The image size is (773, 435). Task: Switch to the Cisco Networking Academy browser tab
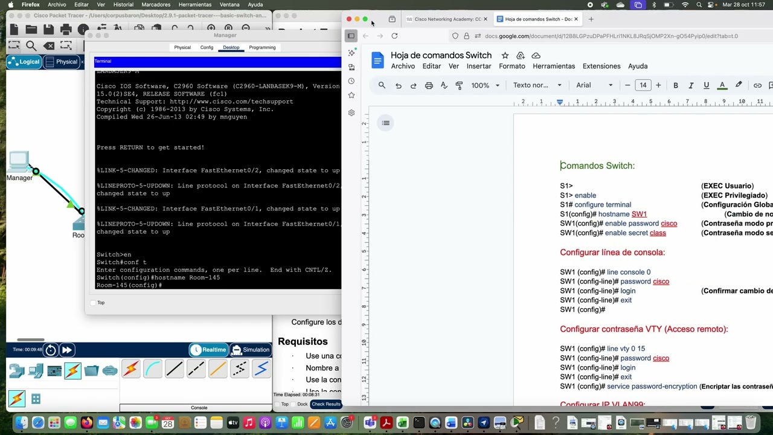pos(446,19)
